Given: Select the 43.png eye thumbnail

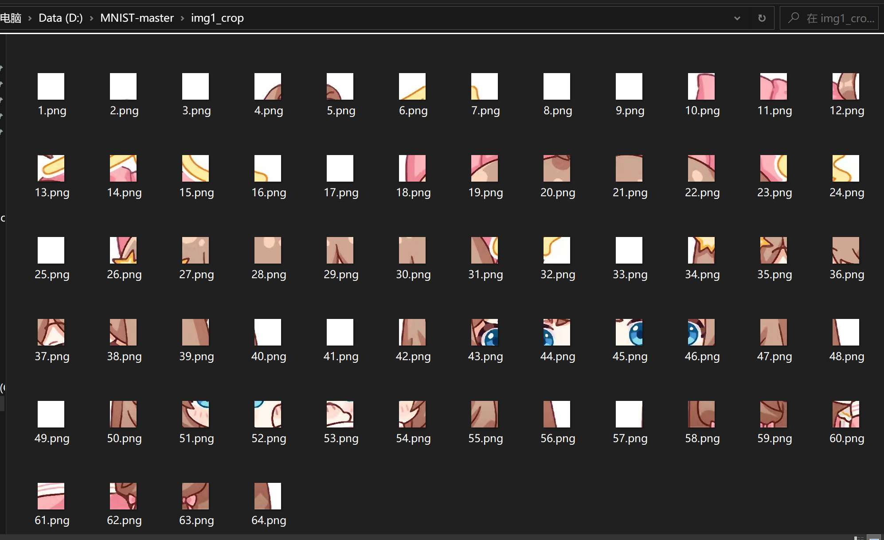Looking at the screenshot, I should 485,332.
